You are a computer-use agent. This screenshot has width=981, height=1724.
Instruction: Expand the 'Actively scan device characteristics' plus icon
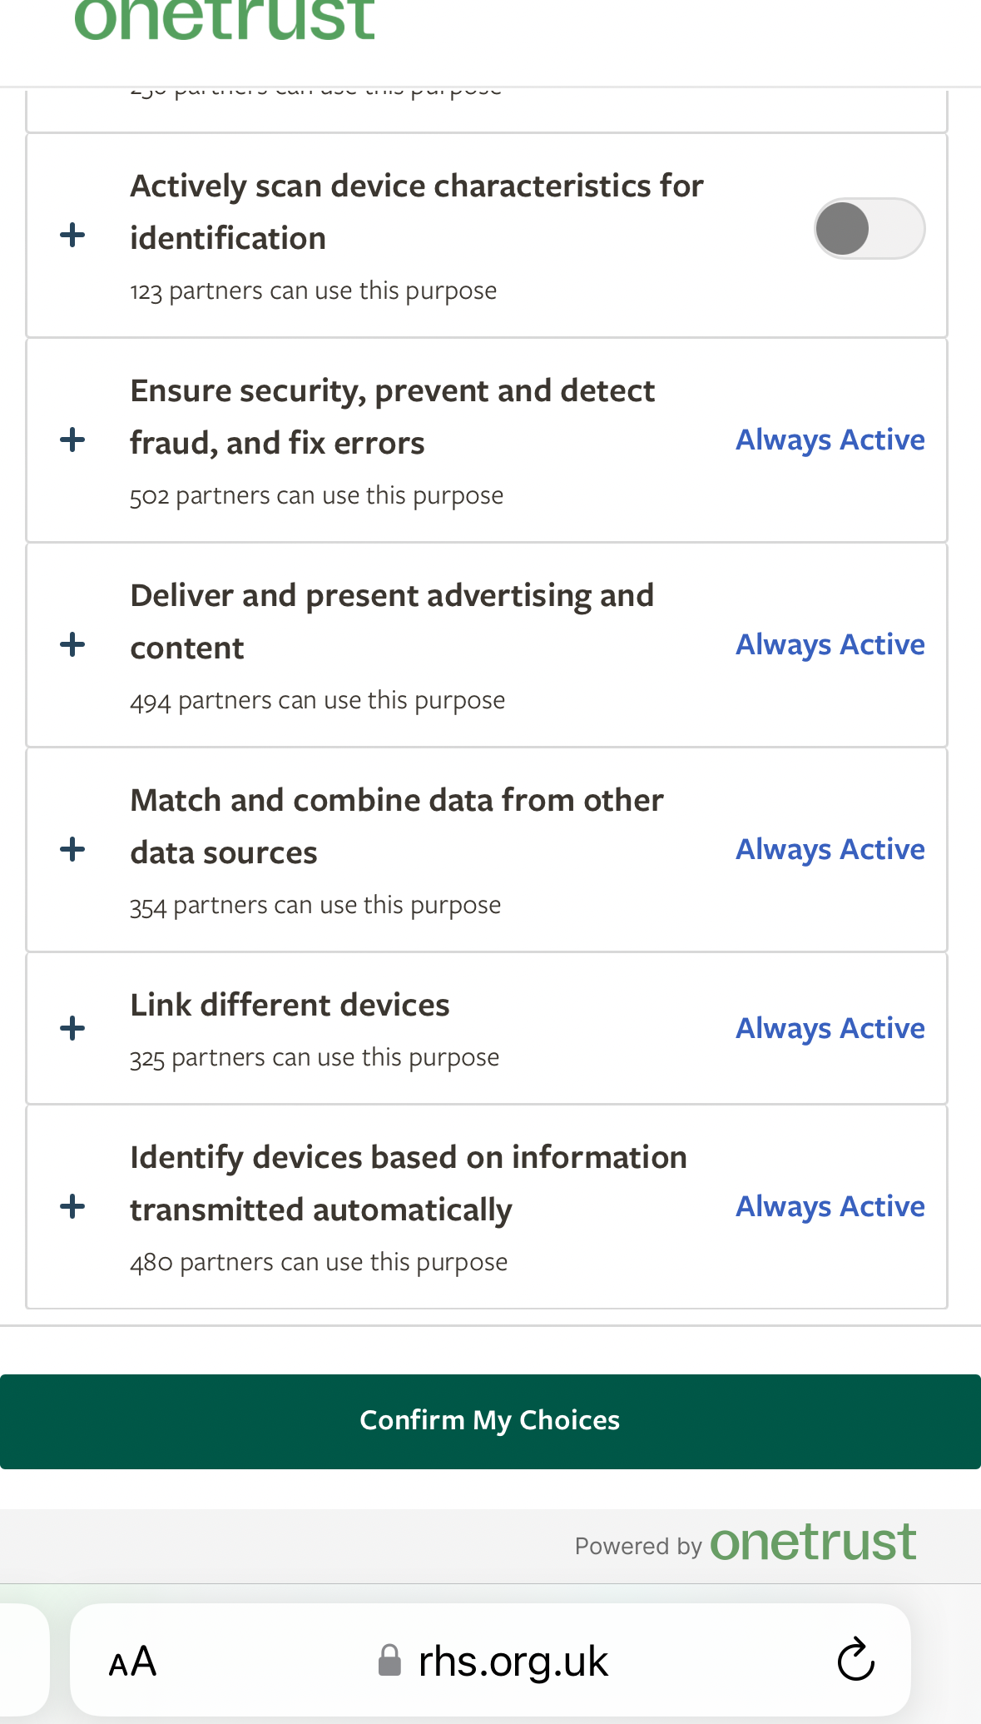[73, 236]
